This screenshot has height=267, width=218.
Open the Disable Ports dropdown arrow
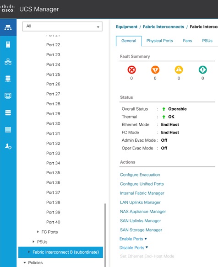147,247
